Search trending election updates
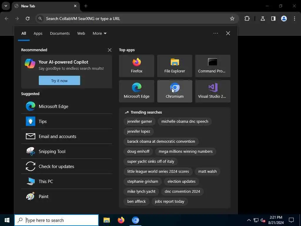Viewport: 301px width, 226px height. 181,181
